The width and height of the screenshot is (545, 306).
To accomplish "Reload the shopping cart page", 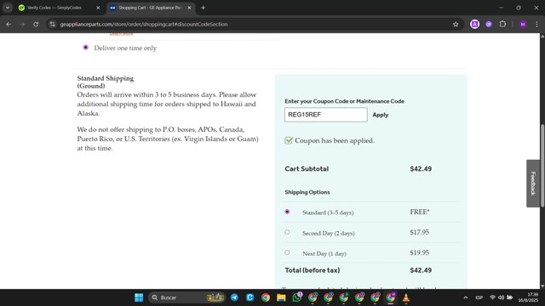I will [36, 25].
